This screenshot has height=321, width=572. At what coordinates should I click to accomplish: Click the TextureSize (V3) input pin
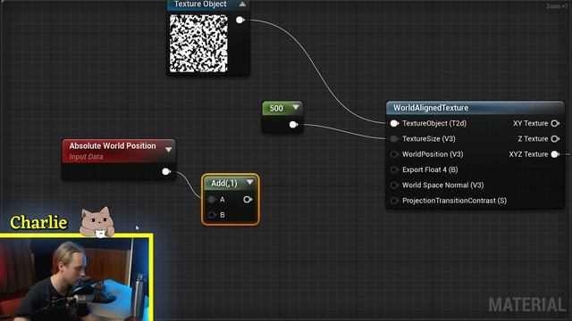(394, 139)
